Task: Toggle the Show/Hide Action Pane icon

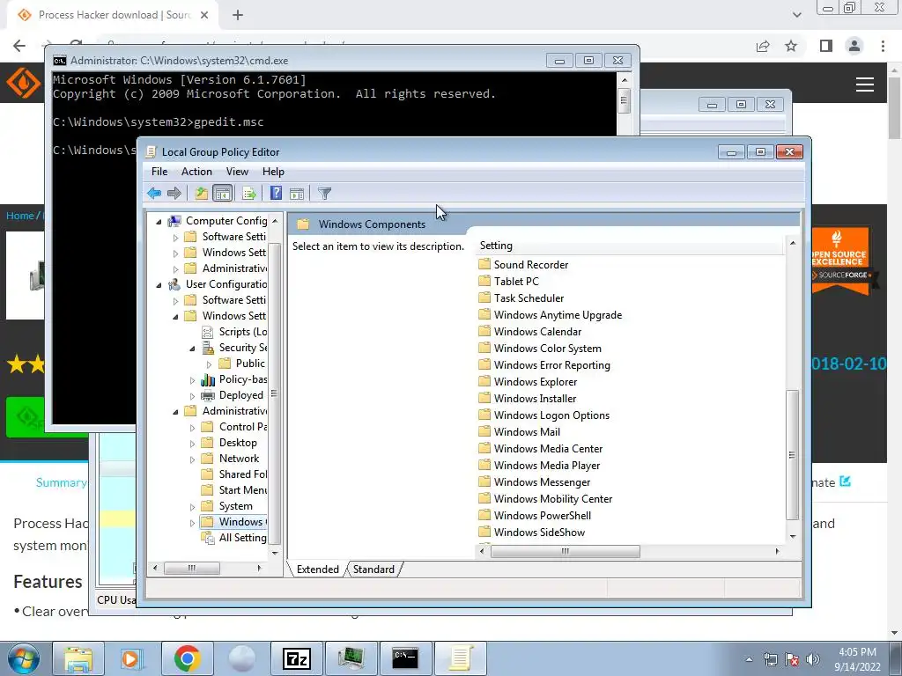Action: pyautogui.click(x=297, y=193)
